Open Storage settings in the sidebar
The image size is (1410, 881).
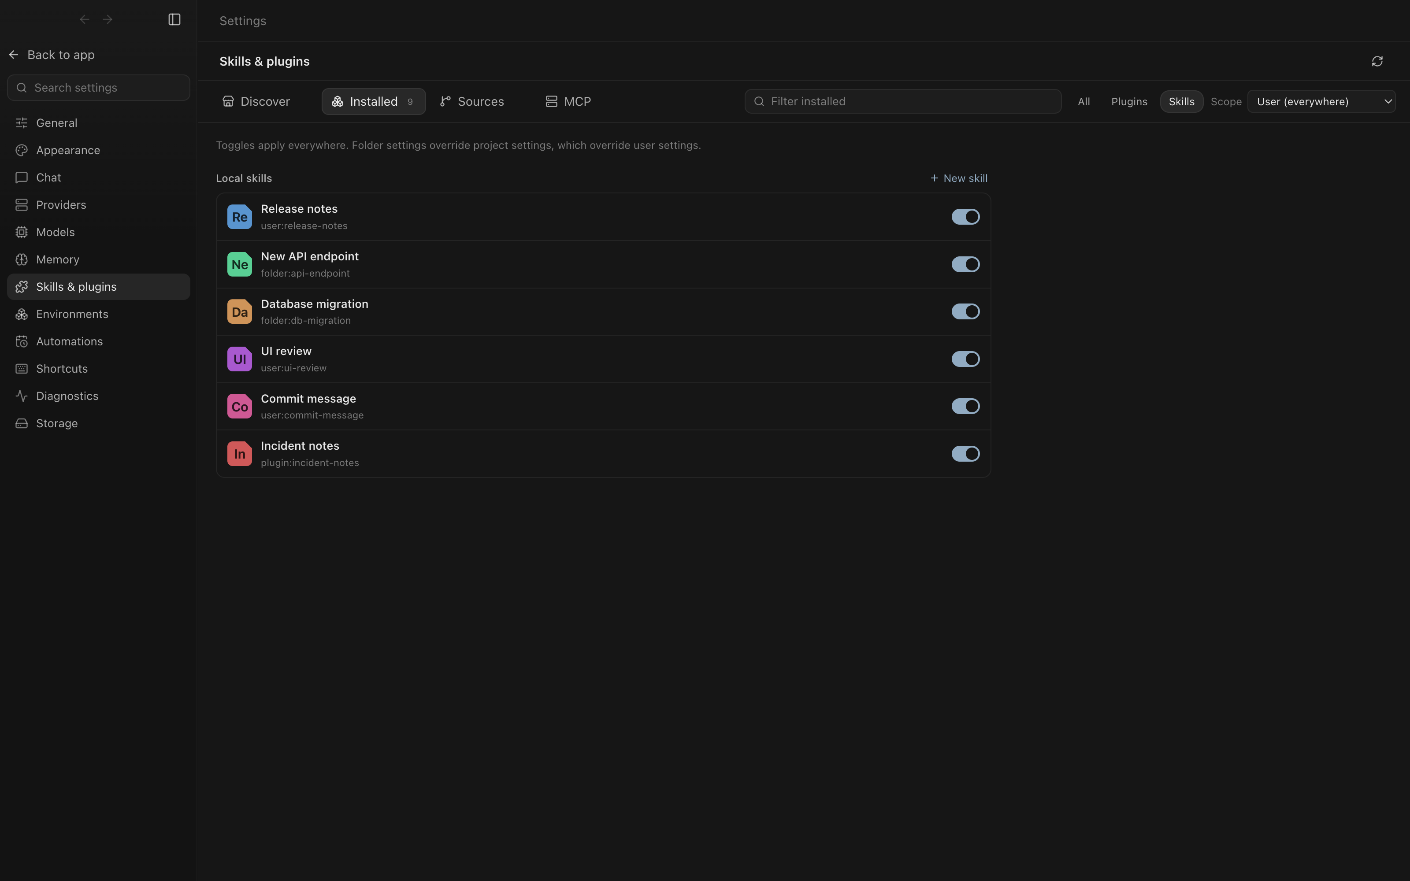click(98, 424)
